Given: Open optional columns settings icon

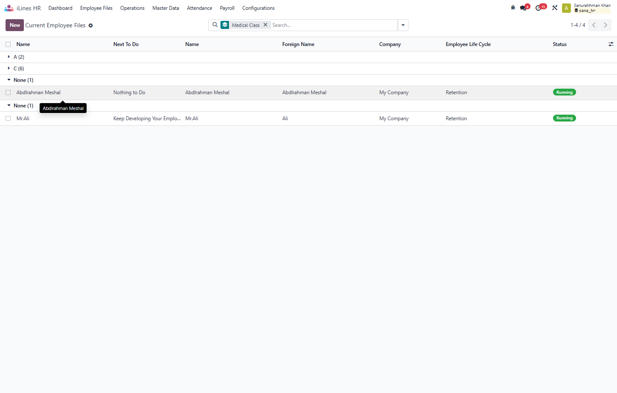Looking at the screenshot, I should tap(611, 44).
